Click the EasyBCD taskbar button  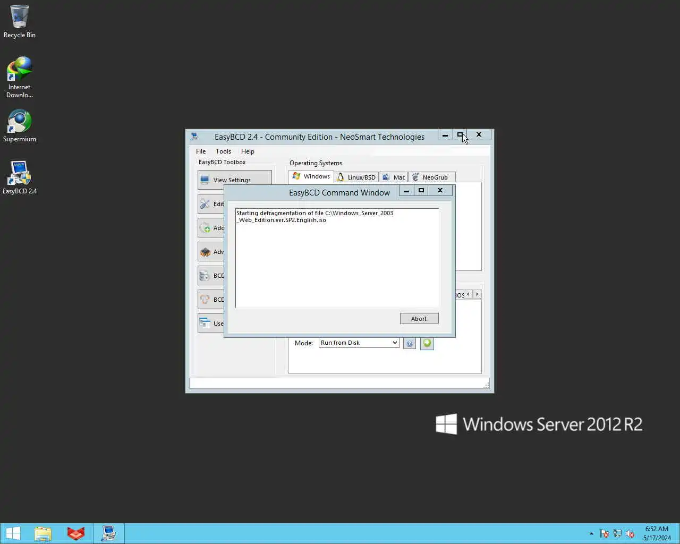click(x=109, y=533)
